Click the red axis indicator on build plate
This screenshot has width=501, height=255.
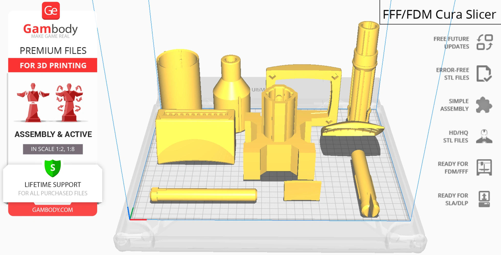click(x=138, y=219)
